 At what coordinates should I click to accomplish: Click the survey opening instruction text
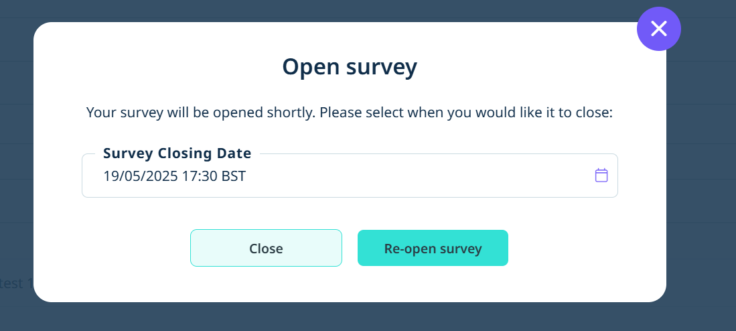point(350,113)
